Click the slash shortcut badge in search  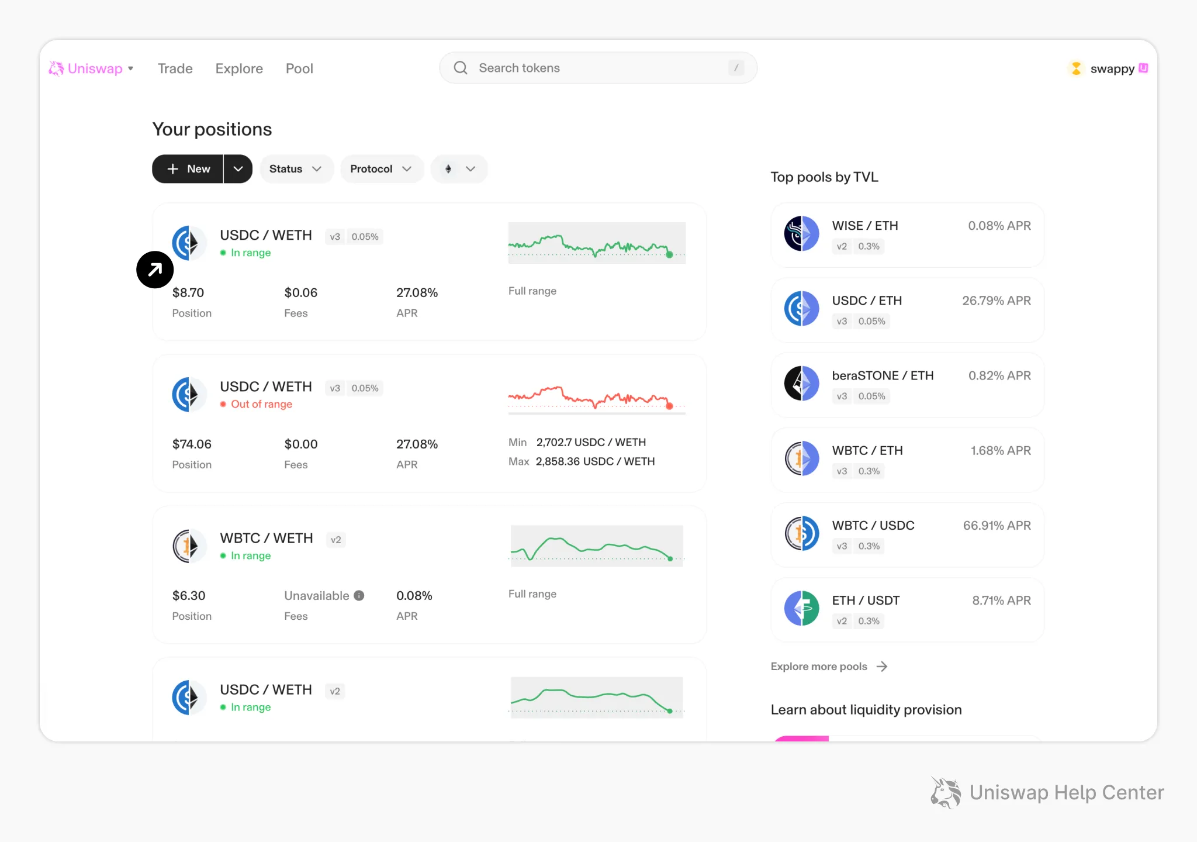(736, 68)
